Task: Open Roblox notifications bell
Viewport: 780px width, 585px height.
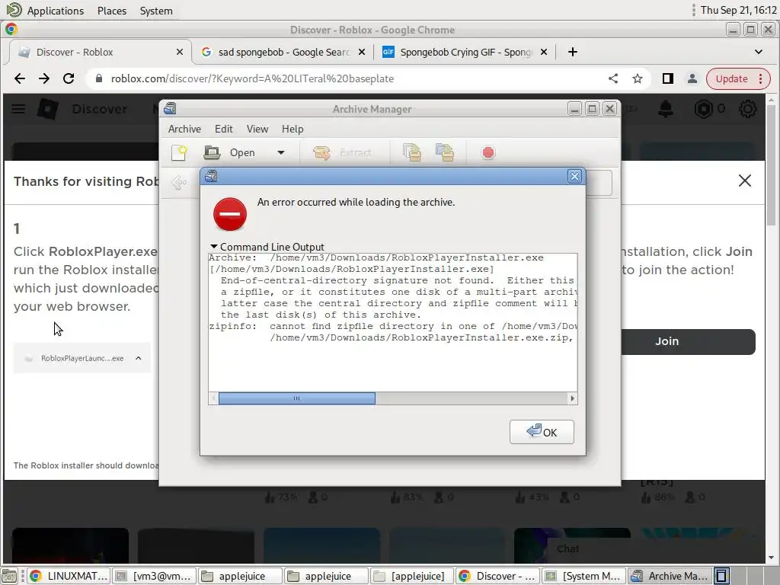Action: pos(666,109)
